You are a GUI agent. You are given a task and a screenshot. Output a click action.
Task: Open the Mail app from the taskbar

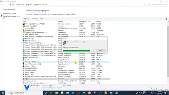click(68, 93)
